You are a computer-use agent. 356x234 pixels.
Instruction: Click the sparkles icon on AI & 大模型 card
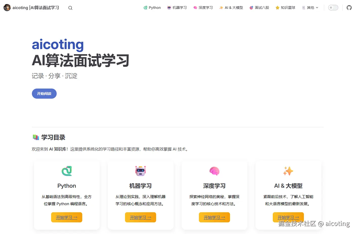click(x=288, y=171)
